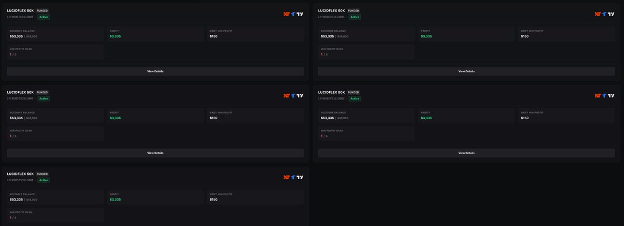This screenshot has height=226, width=624.
Task: Open View Details for account ending 3002
Action: point(466,153)
